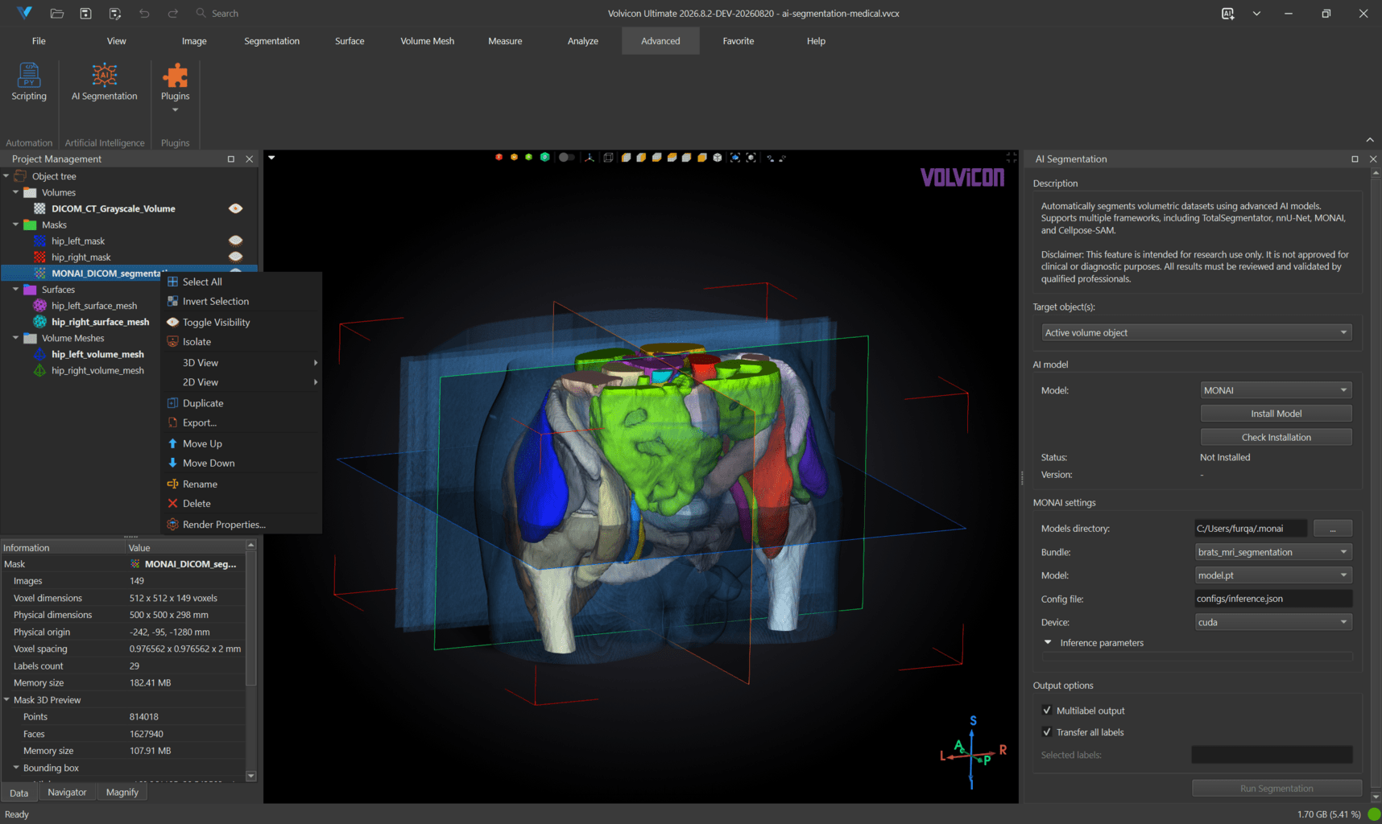Click the Save icon in title bar
Viewport: 1382px width, 824px height.
(85, 13)
